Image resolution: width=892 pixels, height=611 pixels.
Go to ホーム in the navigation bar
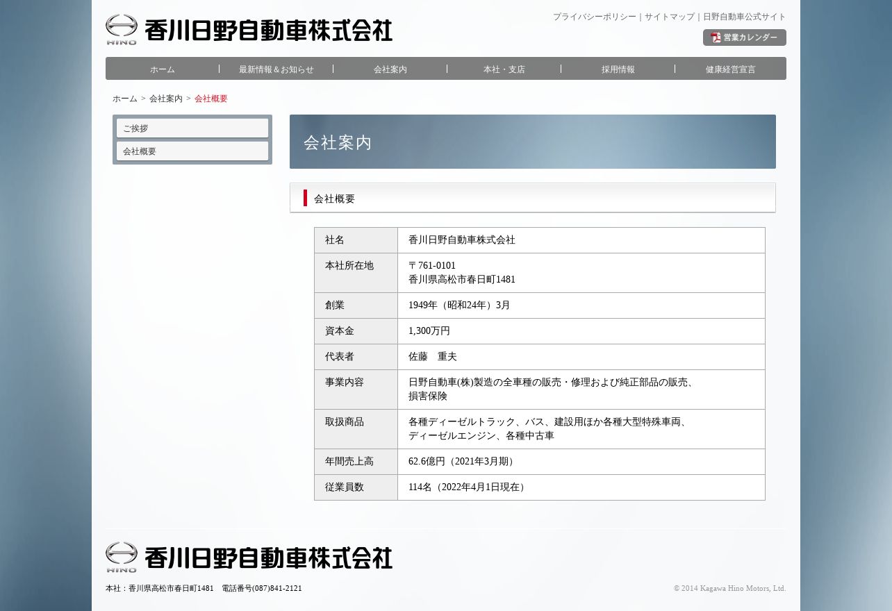click(163, 69)
